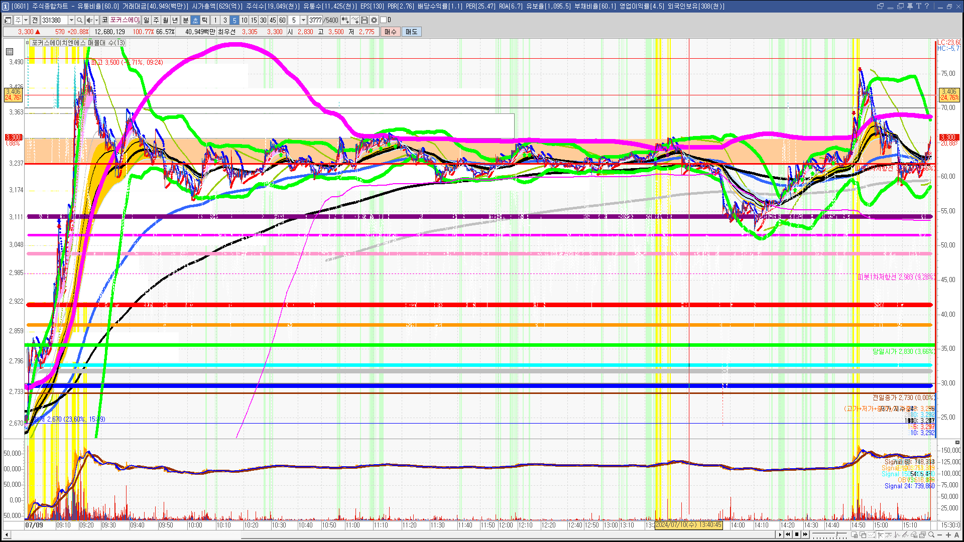Select the 초 (seconds) chart period
Screen dimensions: 964x542
(195, 20)
